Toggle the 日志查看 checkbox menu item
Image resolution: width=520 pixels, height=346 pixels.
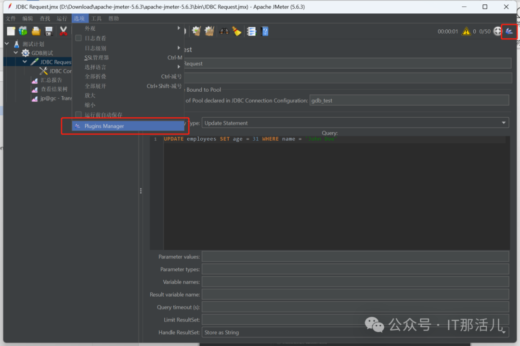tap(128, 38)
